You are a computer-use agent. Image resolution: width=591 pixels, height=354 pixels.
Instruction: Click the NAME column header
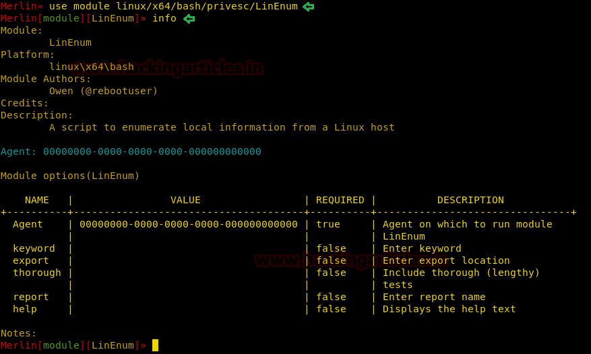point(37,200)
